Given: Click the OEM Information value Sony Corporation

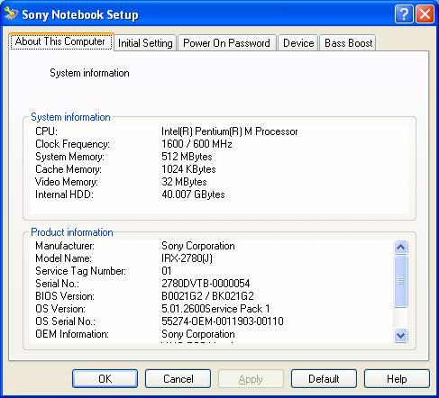Looking at the screenshot, I should [198, 334].
